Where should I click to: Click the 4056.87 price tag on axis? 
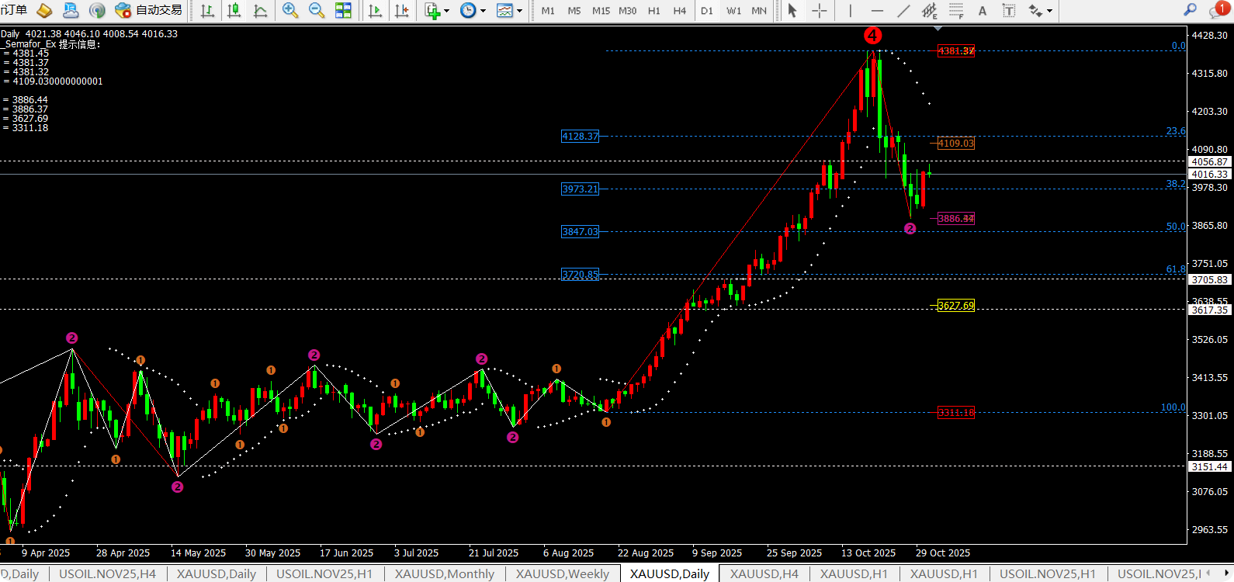(1210, 162)
